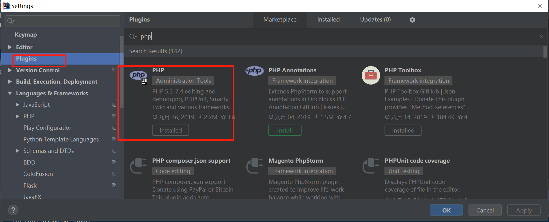Clear the plugin search with the X icon
This screenshot has width=549, height=222.
click(x=541, y=37)
